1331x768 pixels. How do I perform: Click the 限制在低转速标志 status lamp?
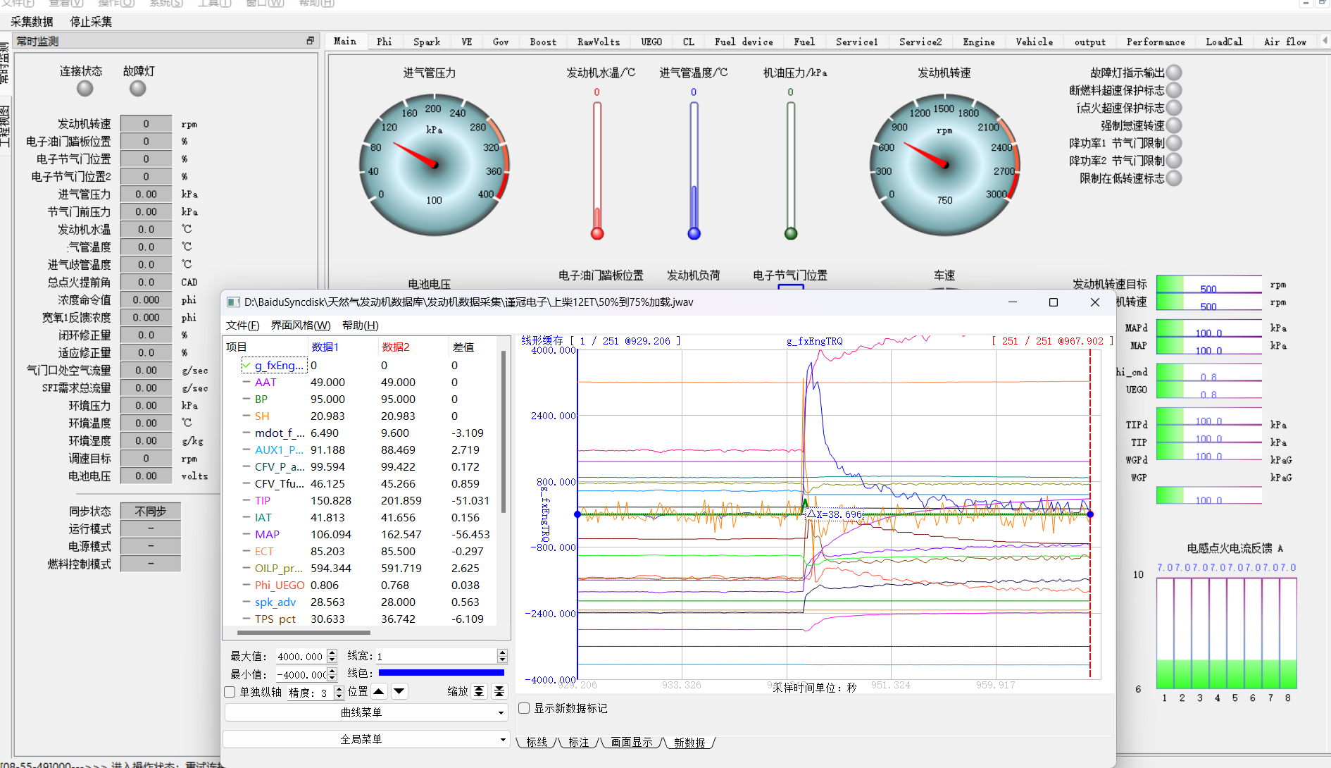click(1174, 178)
